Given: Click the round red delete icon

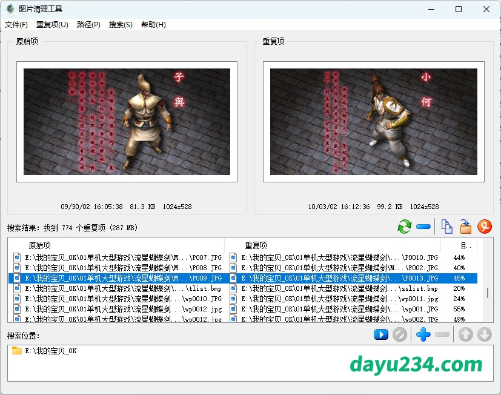Looking at the screenshot, I should point(484,227).
